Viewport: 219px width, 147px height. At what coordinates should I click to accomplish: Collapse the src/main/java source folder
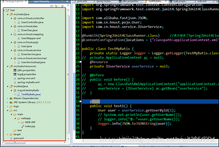pos(7,14)
